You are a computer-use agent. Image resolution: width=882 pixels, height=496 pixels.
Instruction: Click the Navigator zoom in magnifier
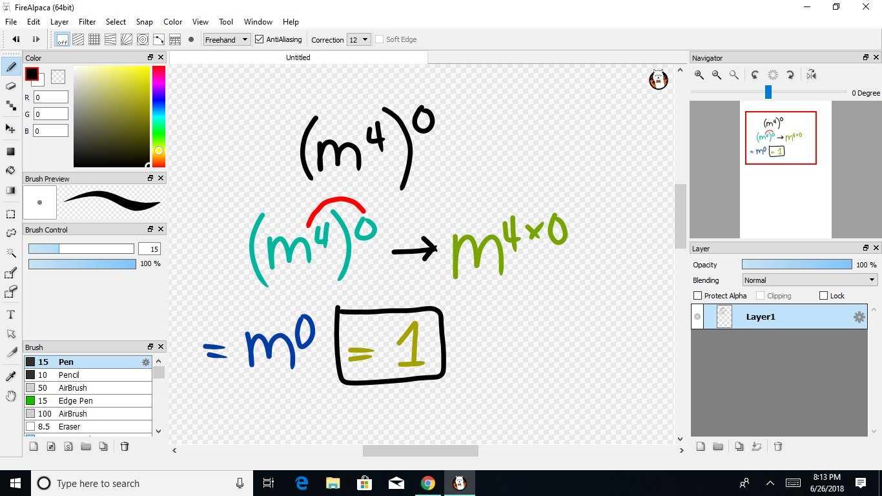click(x=699, y=75)
